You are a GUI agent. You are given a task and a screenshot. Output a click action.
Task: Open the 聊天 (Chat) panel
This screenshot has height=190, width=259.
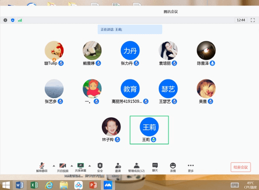tap(155, 166)
